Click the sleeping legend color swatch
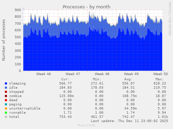The height and width of the screenshot is (129, 173). [6, 83]
